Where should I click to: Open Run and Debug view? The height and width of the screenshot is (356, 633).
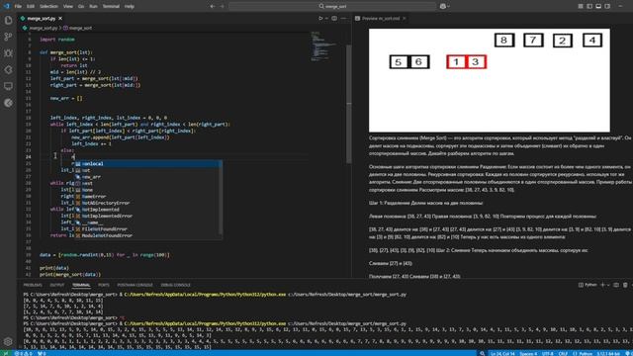pyautogui.click(x=8, y=53)
